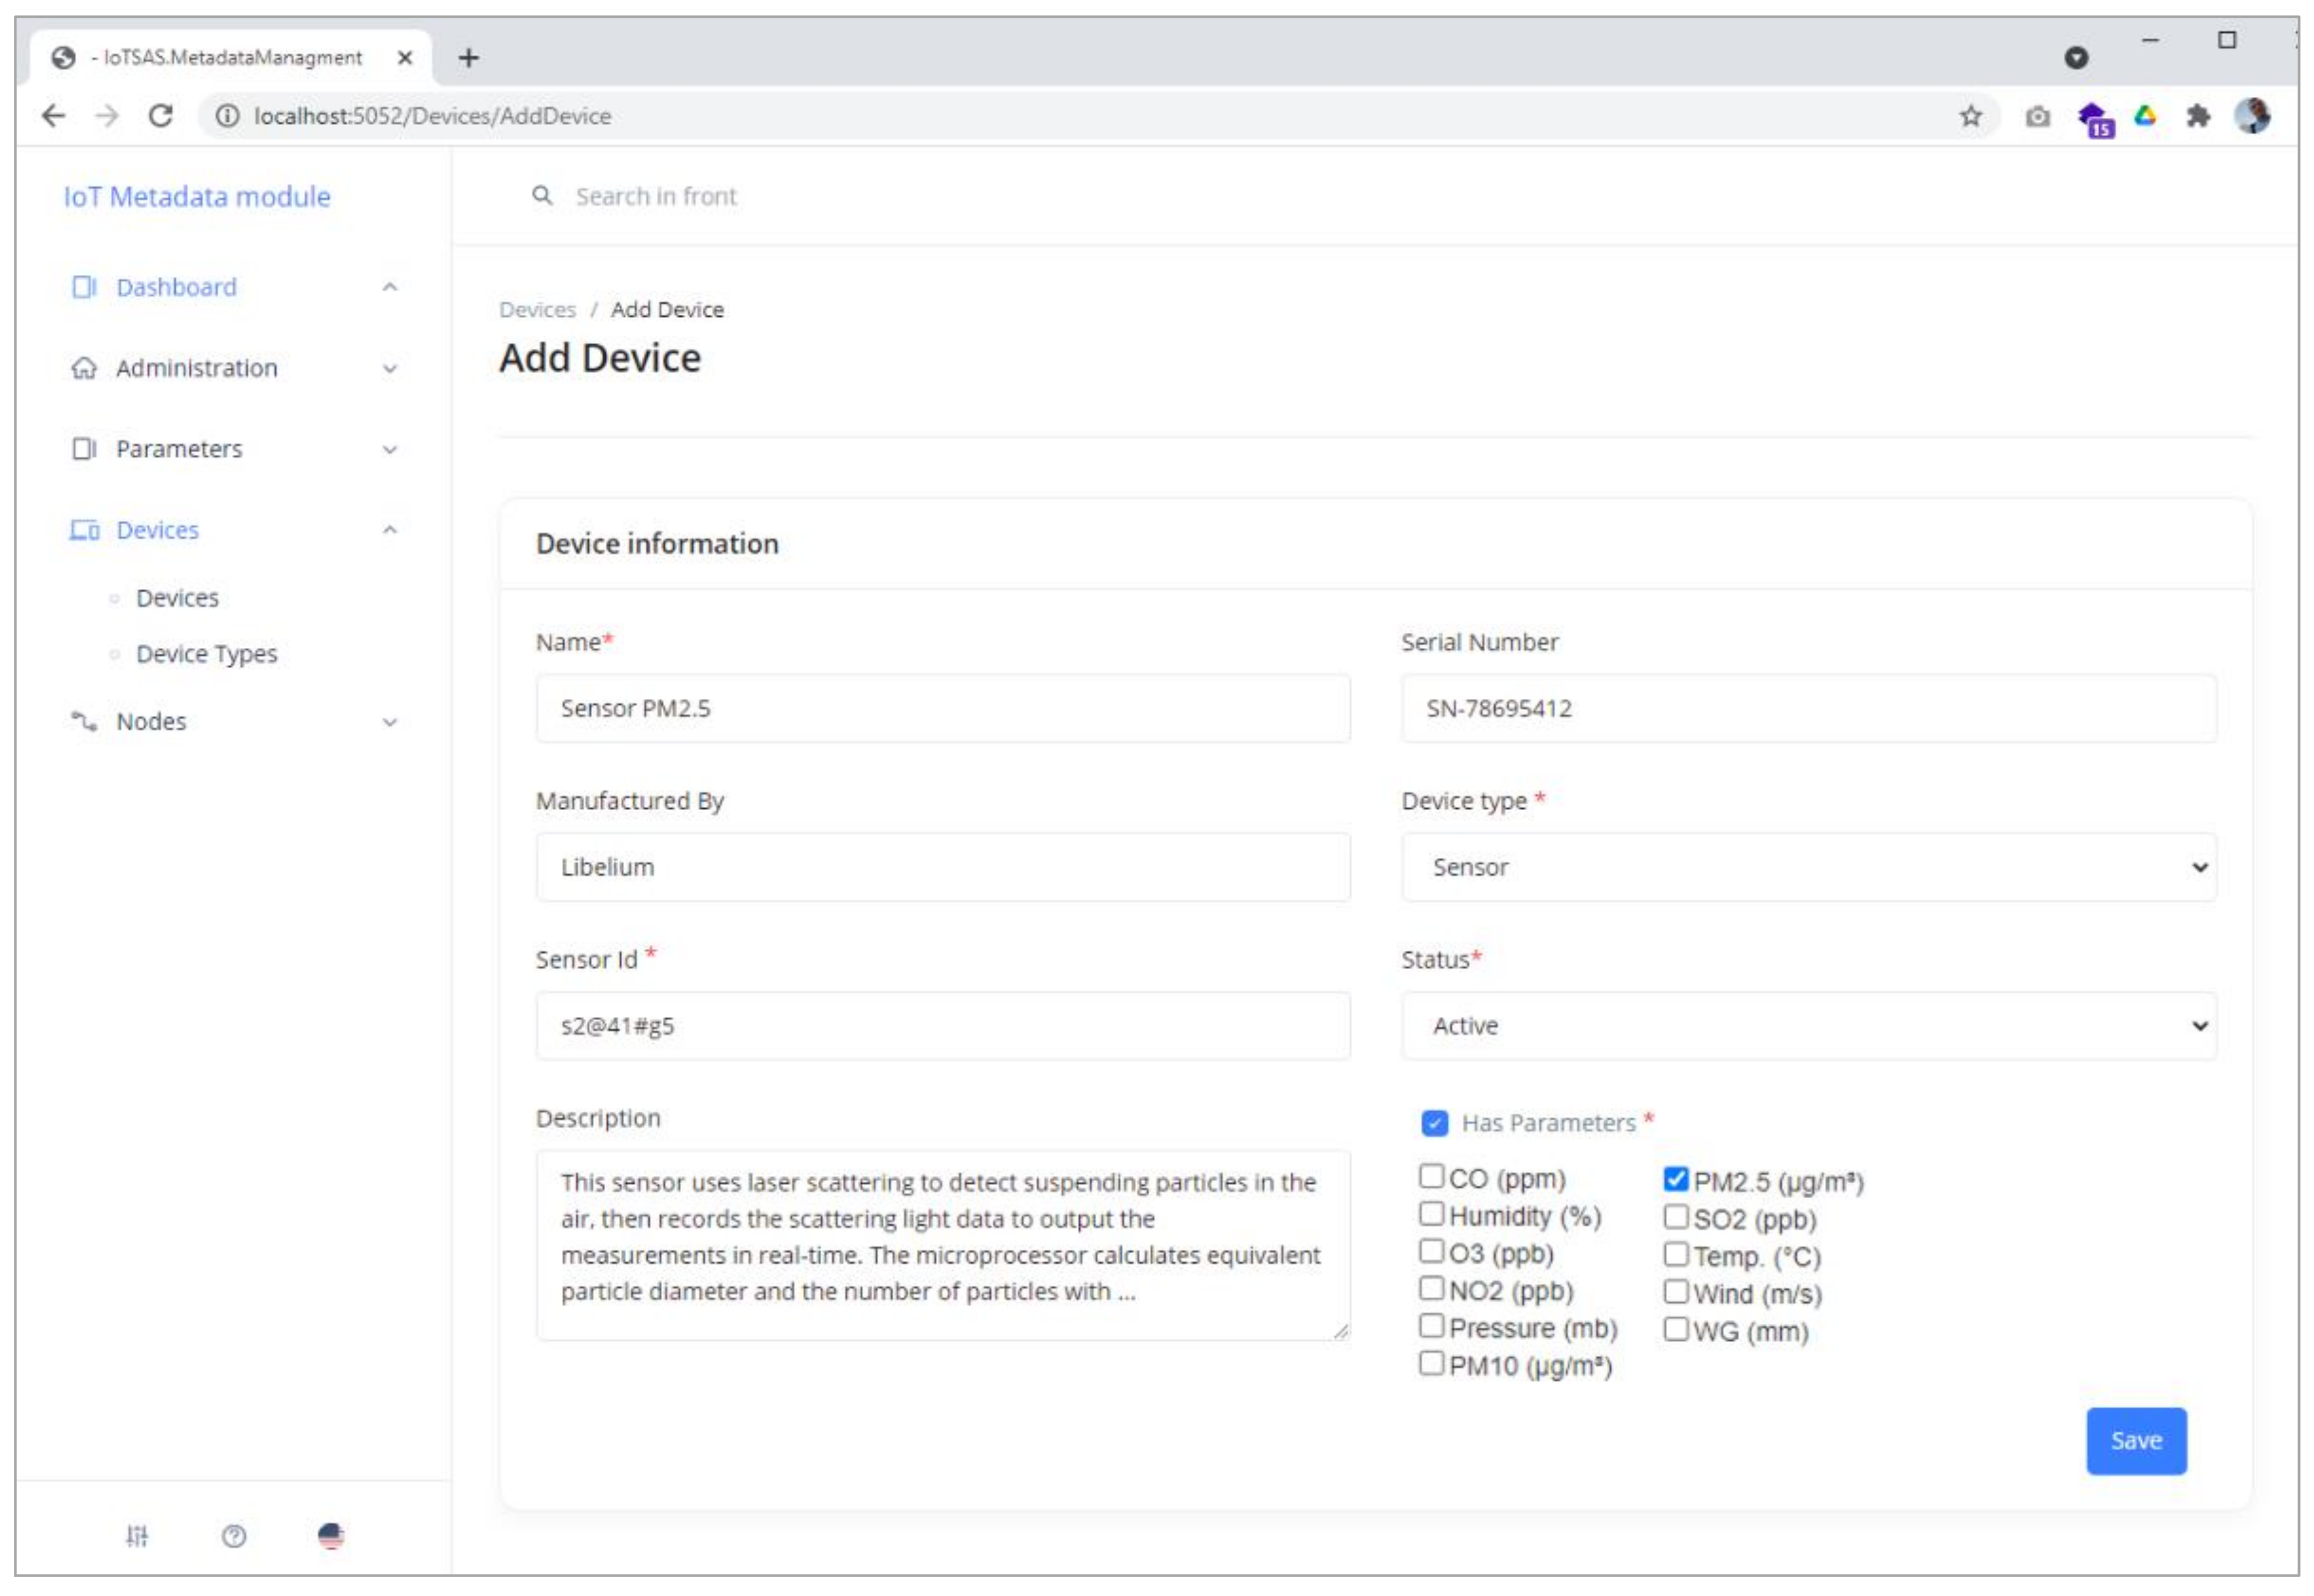Click the camera screenshot extension icon
Screen dimensions: 2314x1596
[x=2038, y=117]
